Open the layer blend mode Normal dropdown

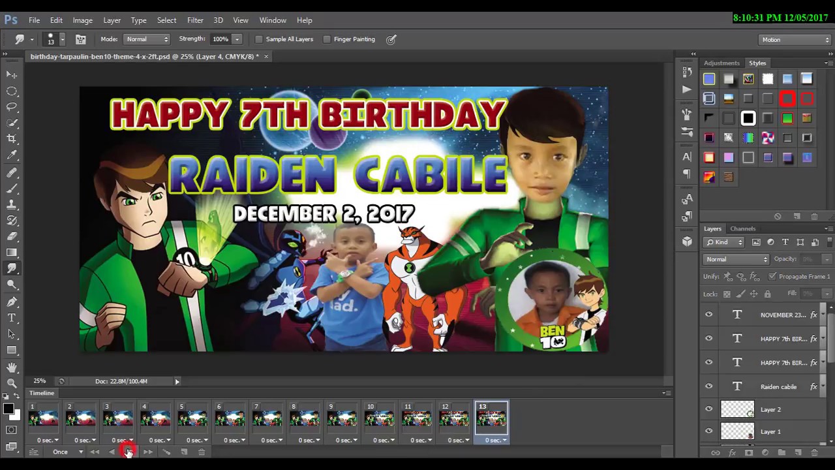tap(737, 259)
